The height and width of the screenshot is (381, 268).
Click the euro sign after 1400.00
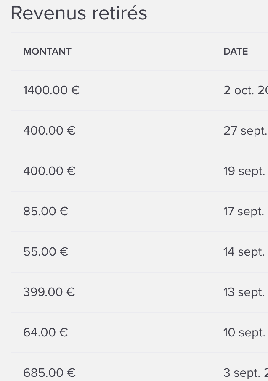[76, 90]
